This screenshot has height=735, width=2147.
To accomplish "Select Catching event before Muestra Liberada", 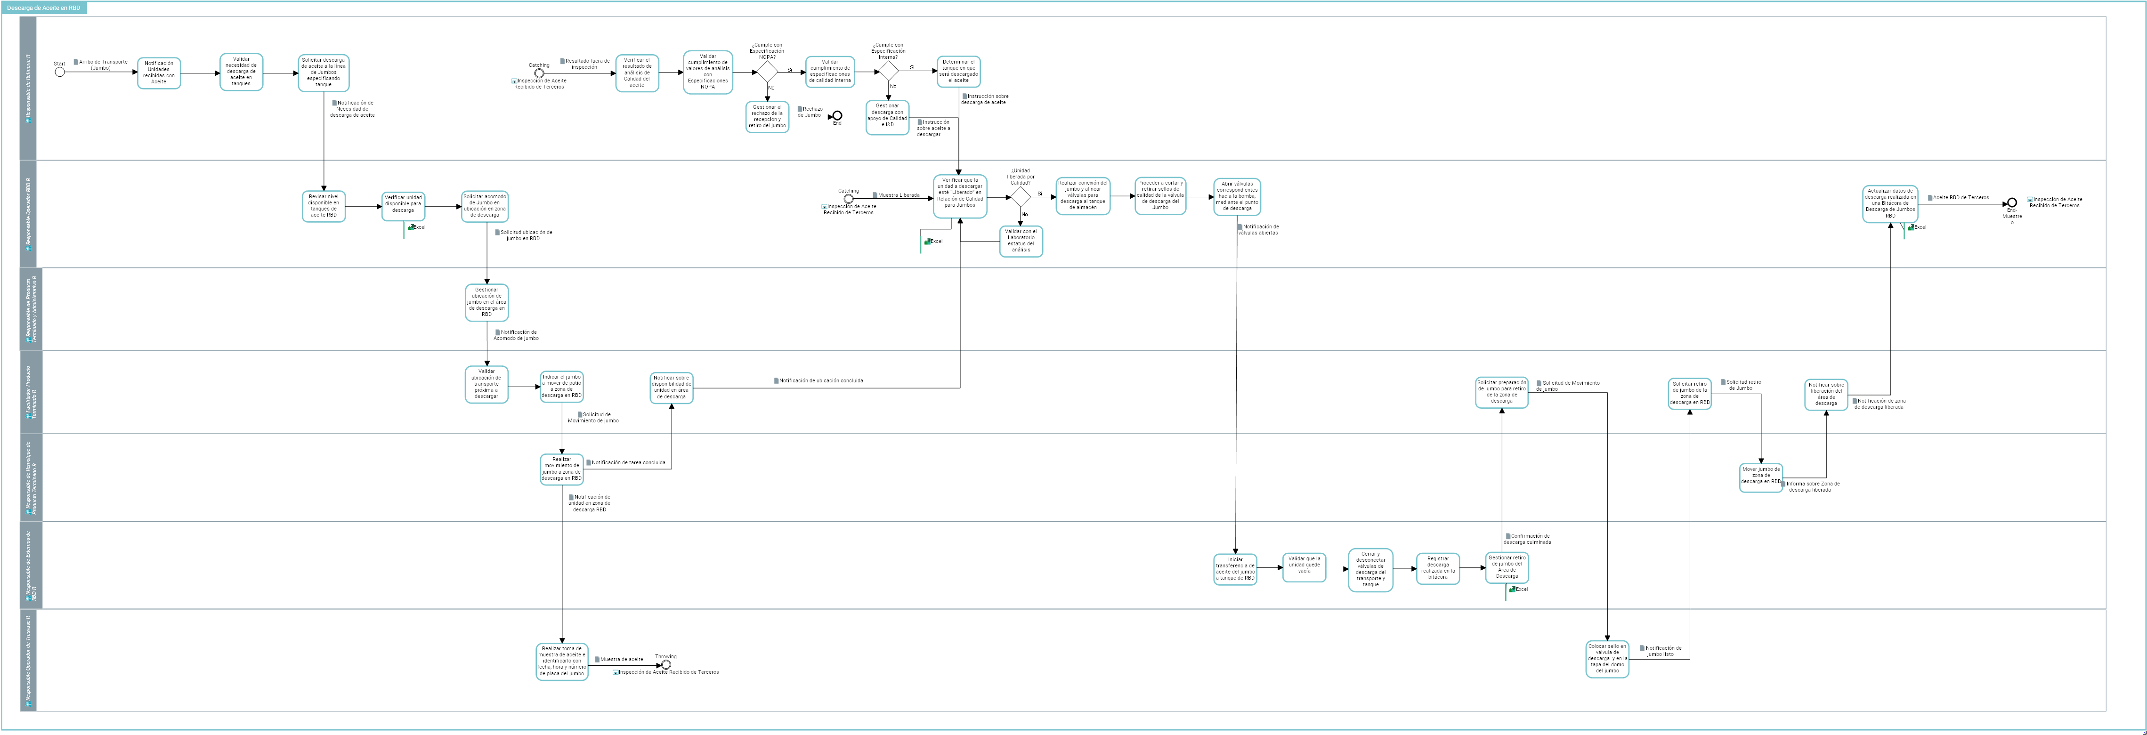I will click(848, 198).
